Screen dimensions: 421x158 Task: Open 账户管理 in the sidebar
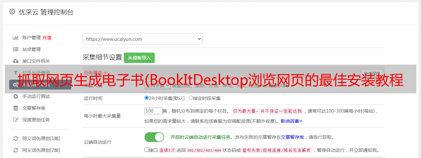point(32,38)
